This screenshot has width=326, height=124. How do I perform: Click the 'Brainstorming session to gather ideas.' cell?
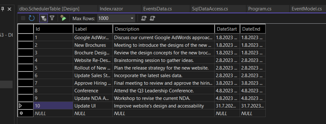[164, 60]
